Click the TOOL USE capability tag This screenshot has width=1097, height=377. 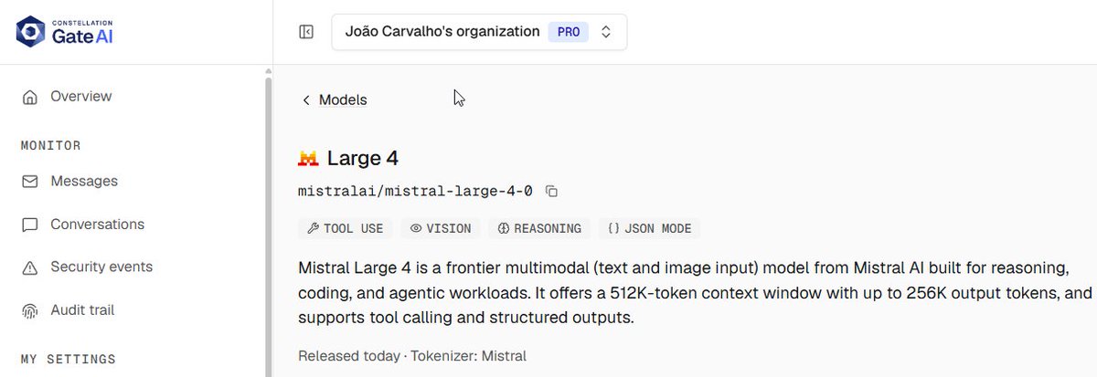click(x=346, y=228)
